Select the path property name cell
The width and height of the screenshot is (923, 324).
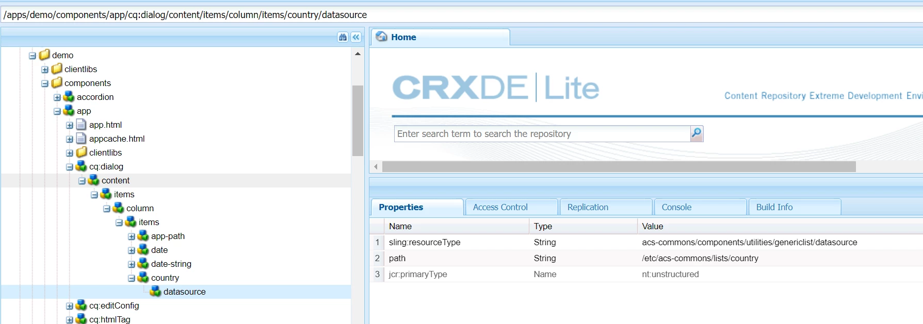457,258
